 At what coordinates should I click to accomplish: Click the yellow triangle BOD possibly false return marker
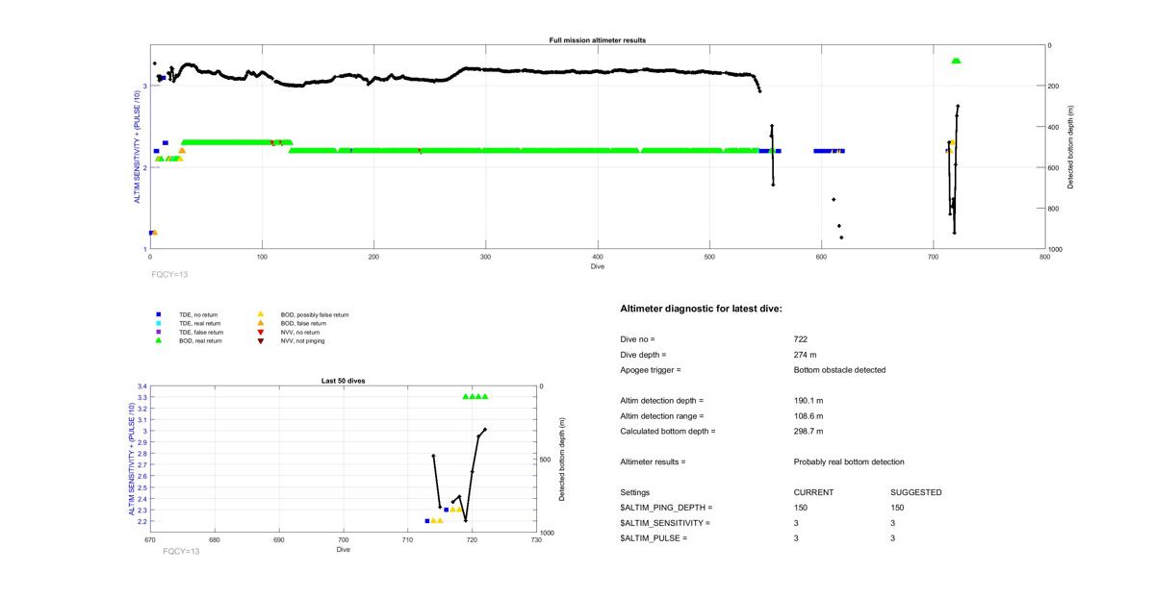point(260,314)
